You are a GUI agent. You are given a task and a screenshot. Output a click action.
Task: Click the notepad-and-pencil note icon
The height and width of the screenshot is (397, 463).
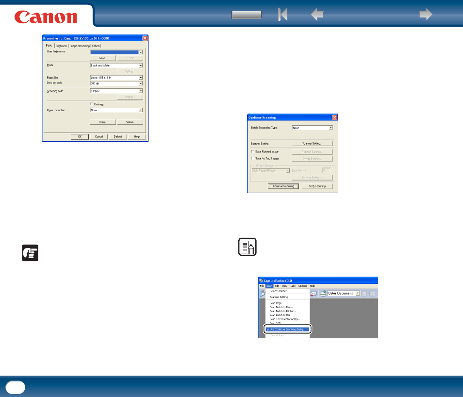(248, 247)
